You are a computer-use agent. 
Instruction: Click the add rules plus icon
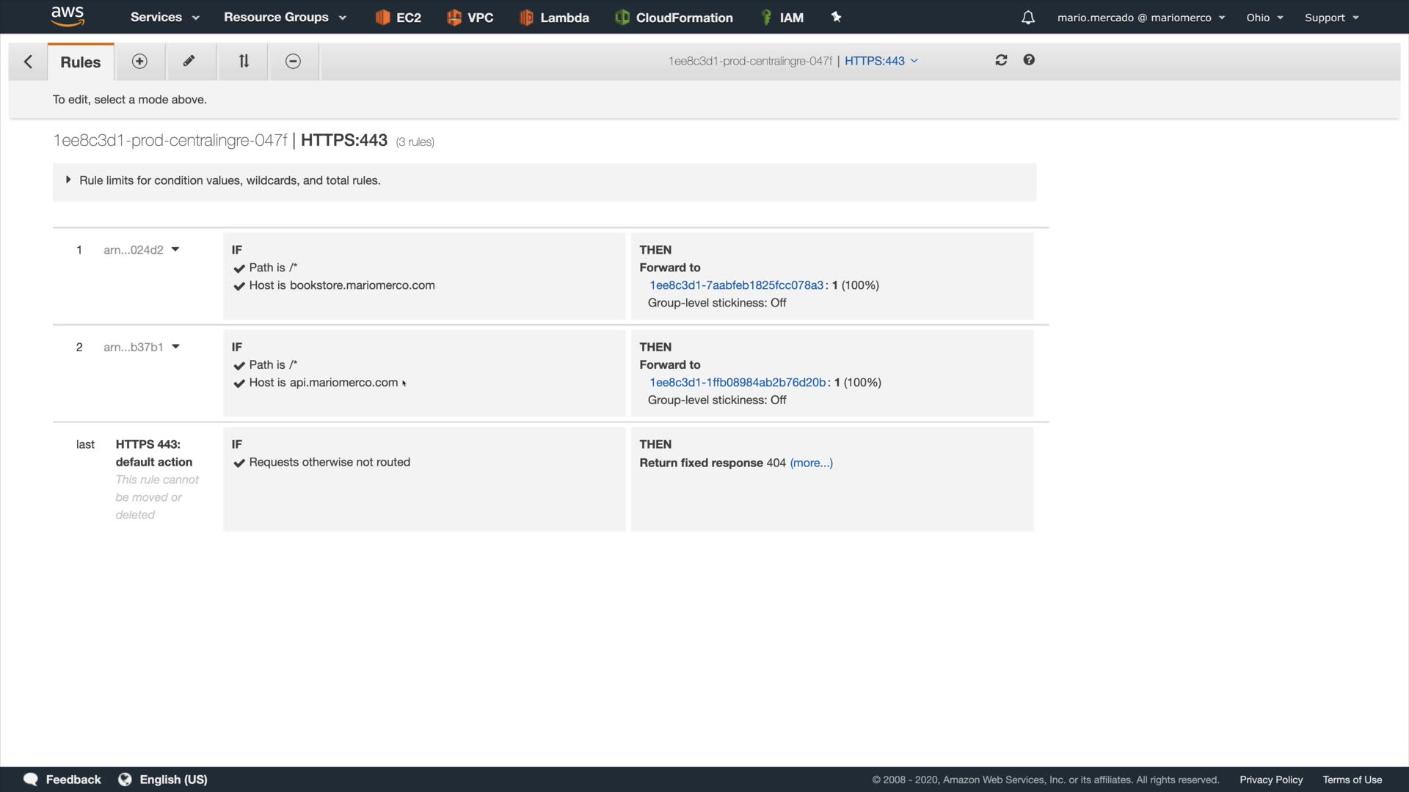(x=139, y=62)
